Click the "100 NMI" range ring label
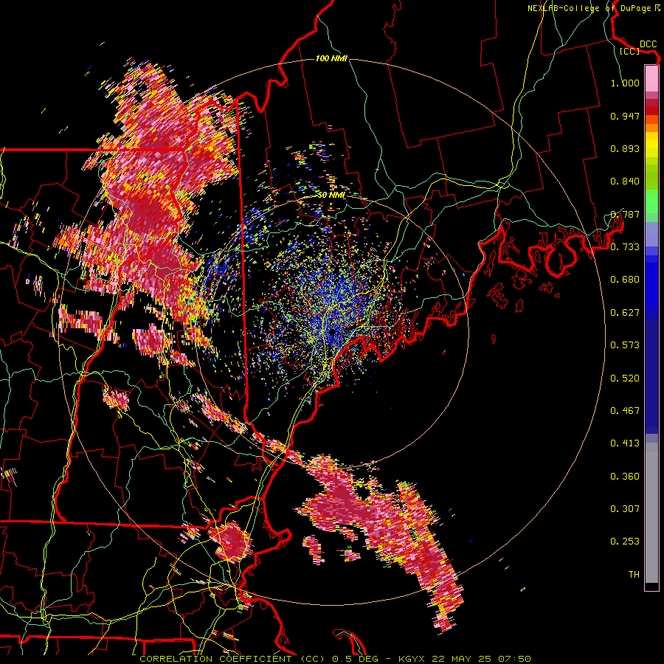 [331, 58]
